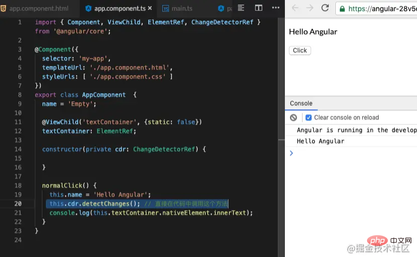Click the split editor icon
417x257 pixels.
(x=259, y=8)
